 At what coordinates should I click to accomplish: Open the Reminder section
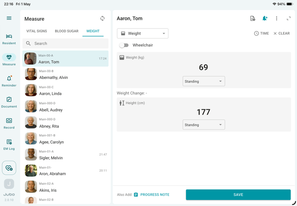[x=9, y=81]
